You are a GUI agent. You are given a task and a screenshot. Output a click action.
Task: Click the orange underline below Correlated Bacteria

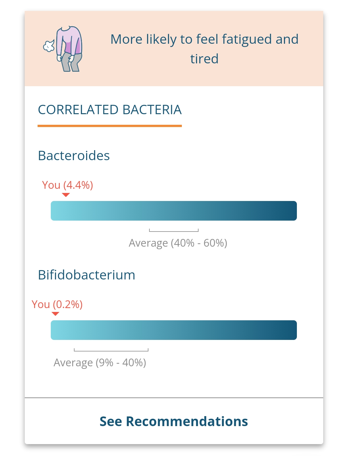(x=110, y=126)
